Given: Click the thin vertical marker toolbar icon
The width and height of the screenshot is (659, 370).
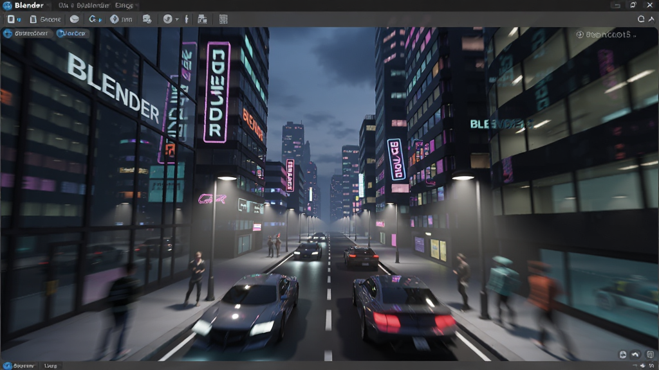Looking at the screenshot, I should (x=187, y=19).
